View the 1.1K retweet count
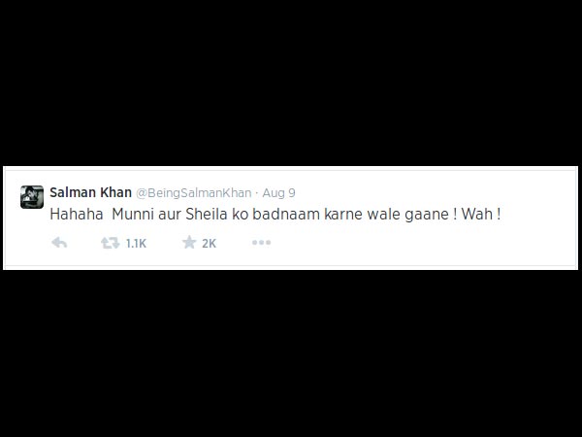Screen dimensions: 582x437 (x=136, y=244)
